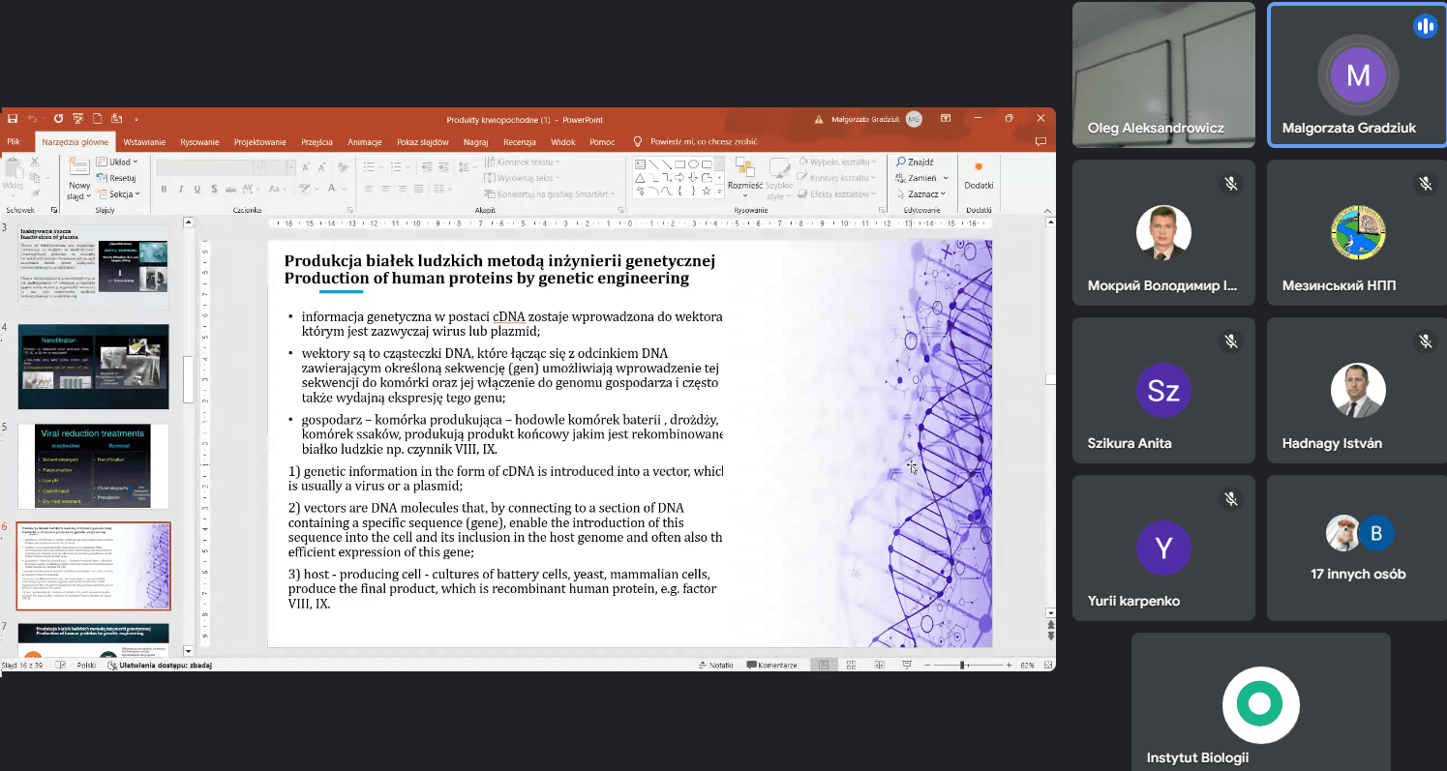The width and height of the screenshot is (1447, 771).
Task: Open Zaznacz select dropdown
Action: pyautogui.click(x=922, y=193)
